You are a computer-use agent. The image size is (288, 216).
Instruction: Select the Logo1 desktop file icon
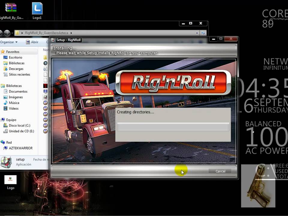(37, 11)
